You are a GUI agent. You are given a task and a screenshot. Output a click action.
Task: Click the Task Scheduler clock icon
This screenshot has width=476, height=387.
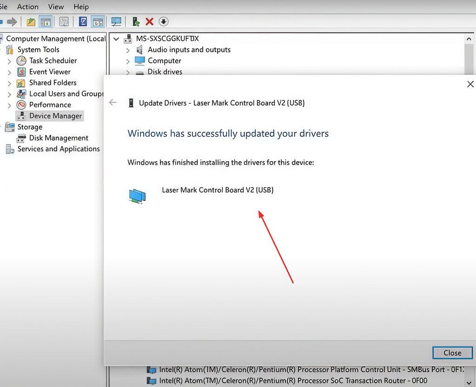(x=21, y=61)
